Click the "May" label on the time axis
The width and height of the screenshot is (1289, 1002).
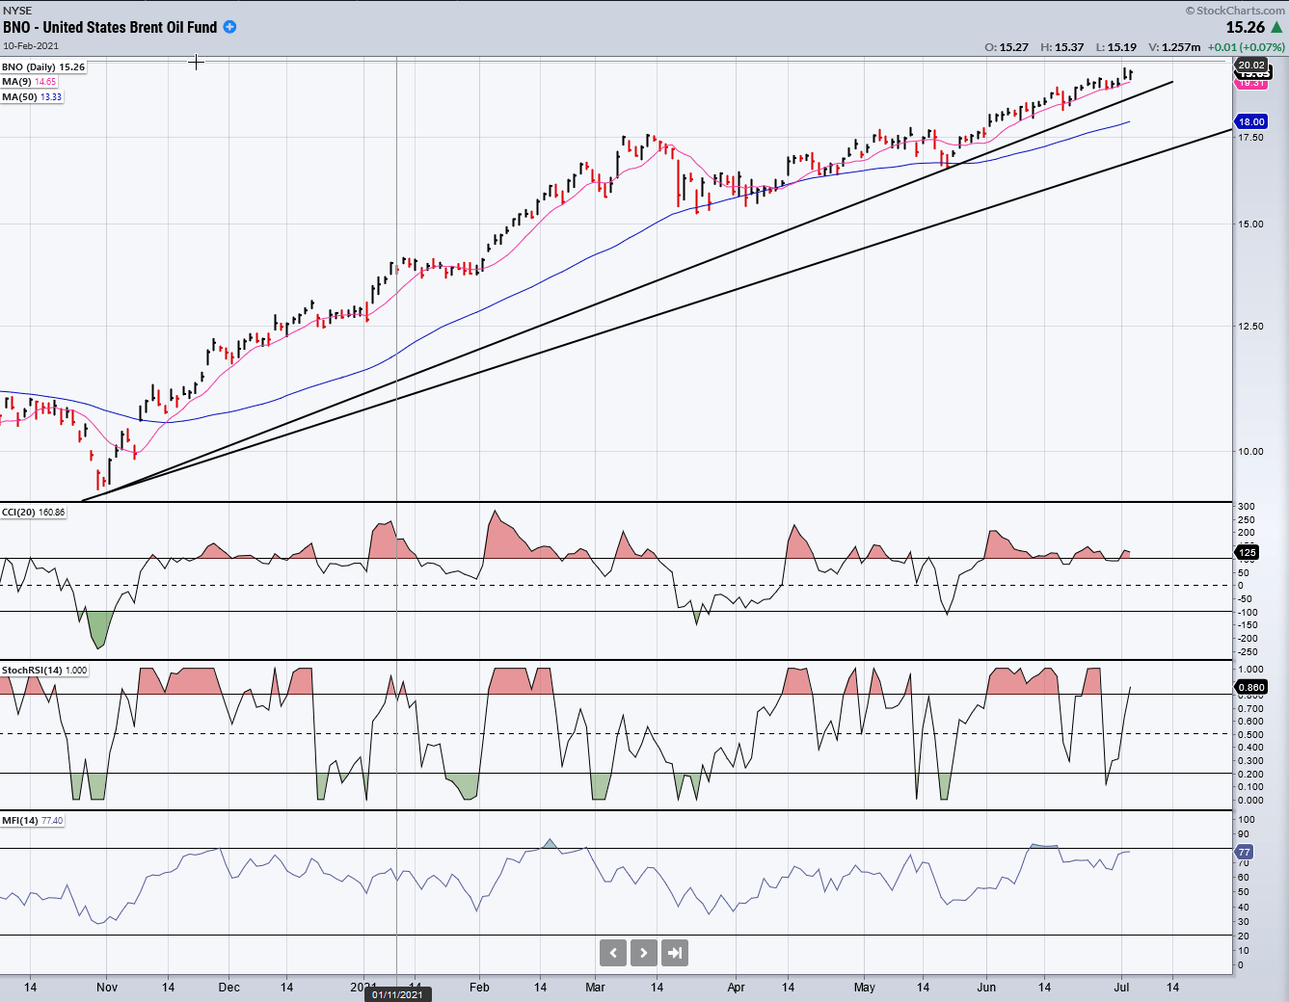pos(865,987)
